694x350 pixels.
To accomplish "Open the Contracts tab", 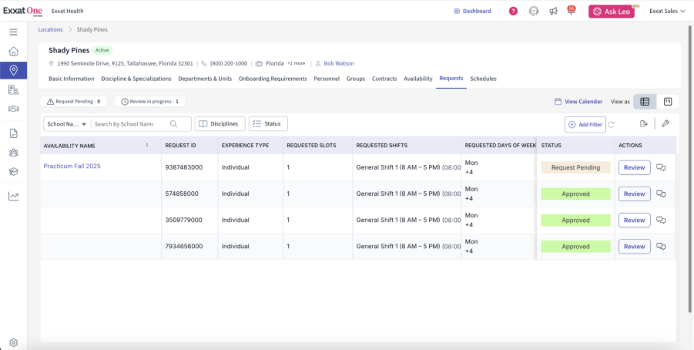I will 384,79.
